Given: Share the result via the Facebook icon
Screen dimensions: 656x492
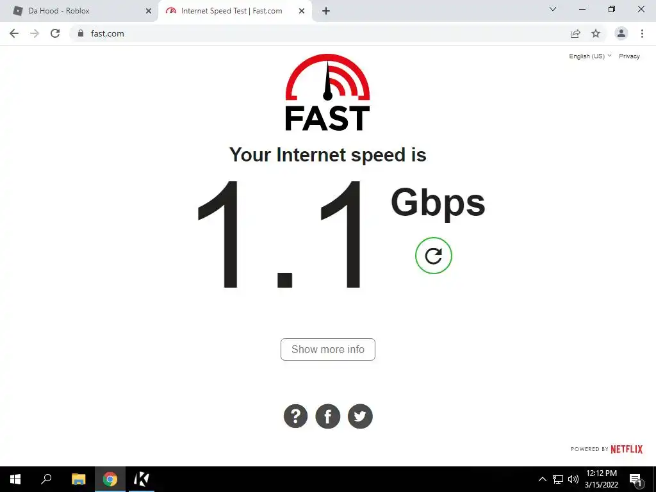Looking at the screenshot, I should 327,416.
